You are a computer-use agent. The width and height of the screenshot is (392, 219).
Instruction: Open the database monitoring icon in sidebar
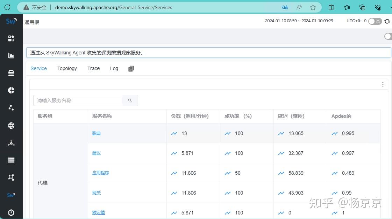[11, 73]
